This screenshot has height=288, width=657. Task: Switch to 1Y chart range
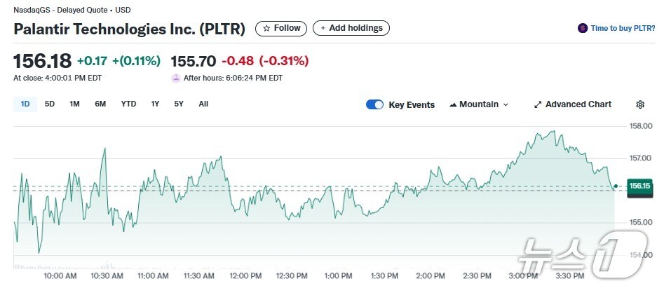pos(155,104)
